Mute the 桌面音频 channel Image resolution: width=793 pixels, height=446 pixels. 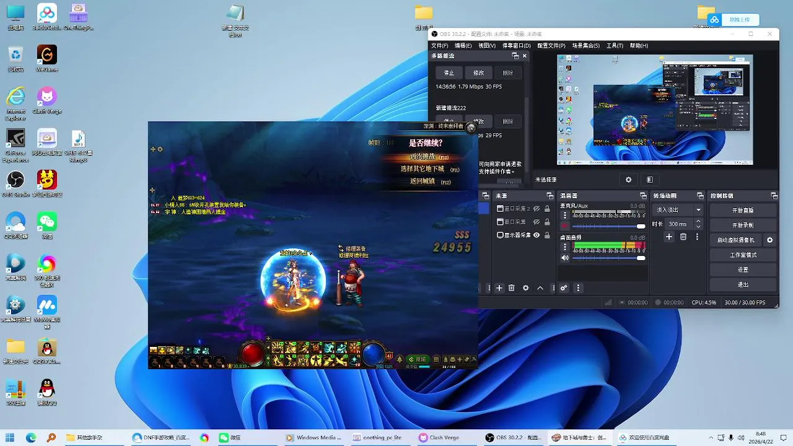564,258
